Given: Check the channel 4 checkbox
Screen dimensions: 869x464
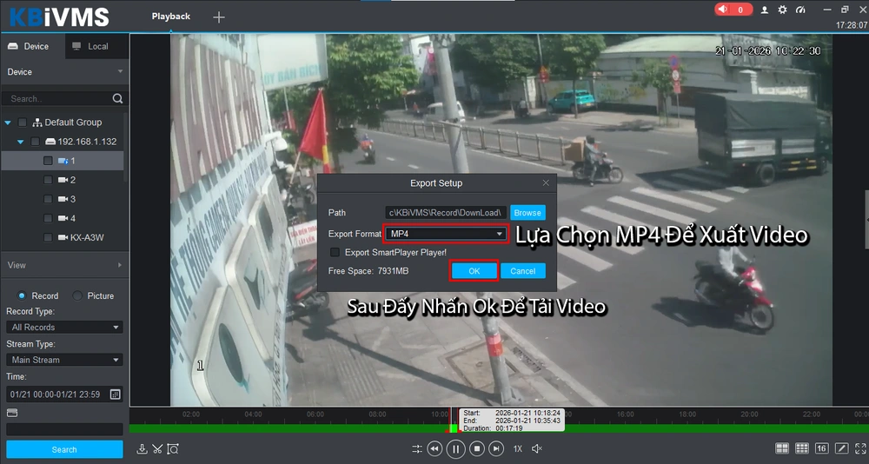Looking at the screenshot, I should pos(48,218).
